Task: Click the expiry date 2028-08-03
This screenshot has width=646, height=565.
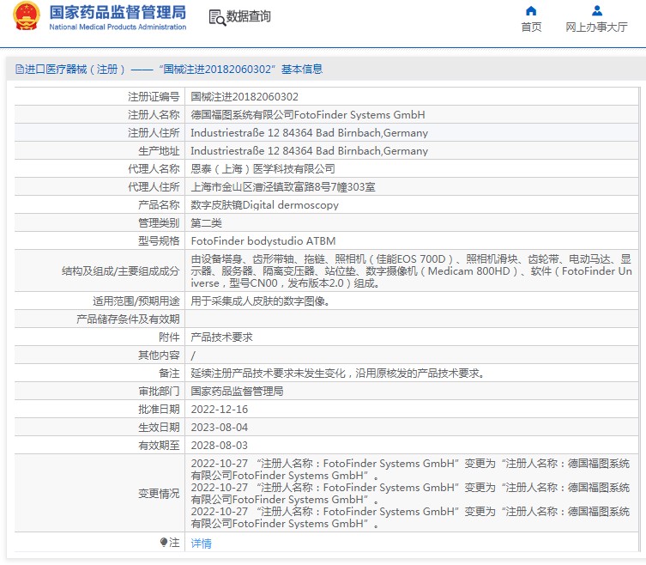Action: [x=219, y=446]
